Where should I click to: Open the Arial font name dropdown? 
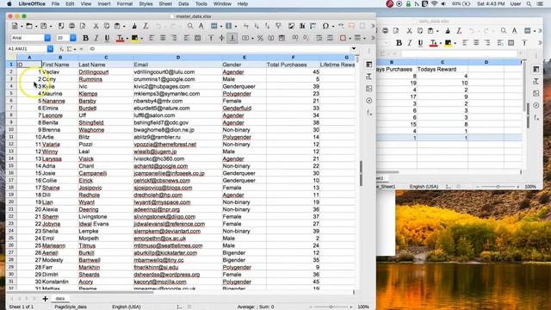pos(47,38)
